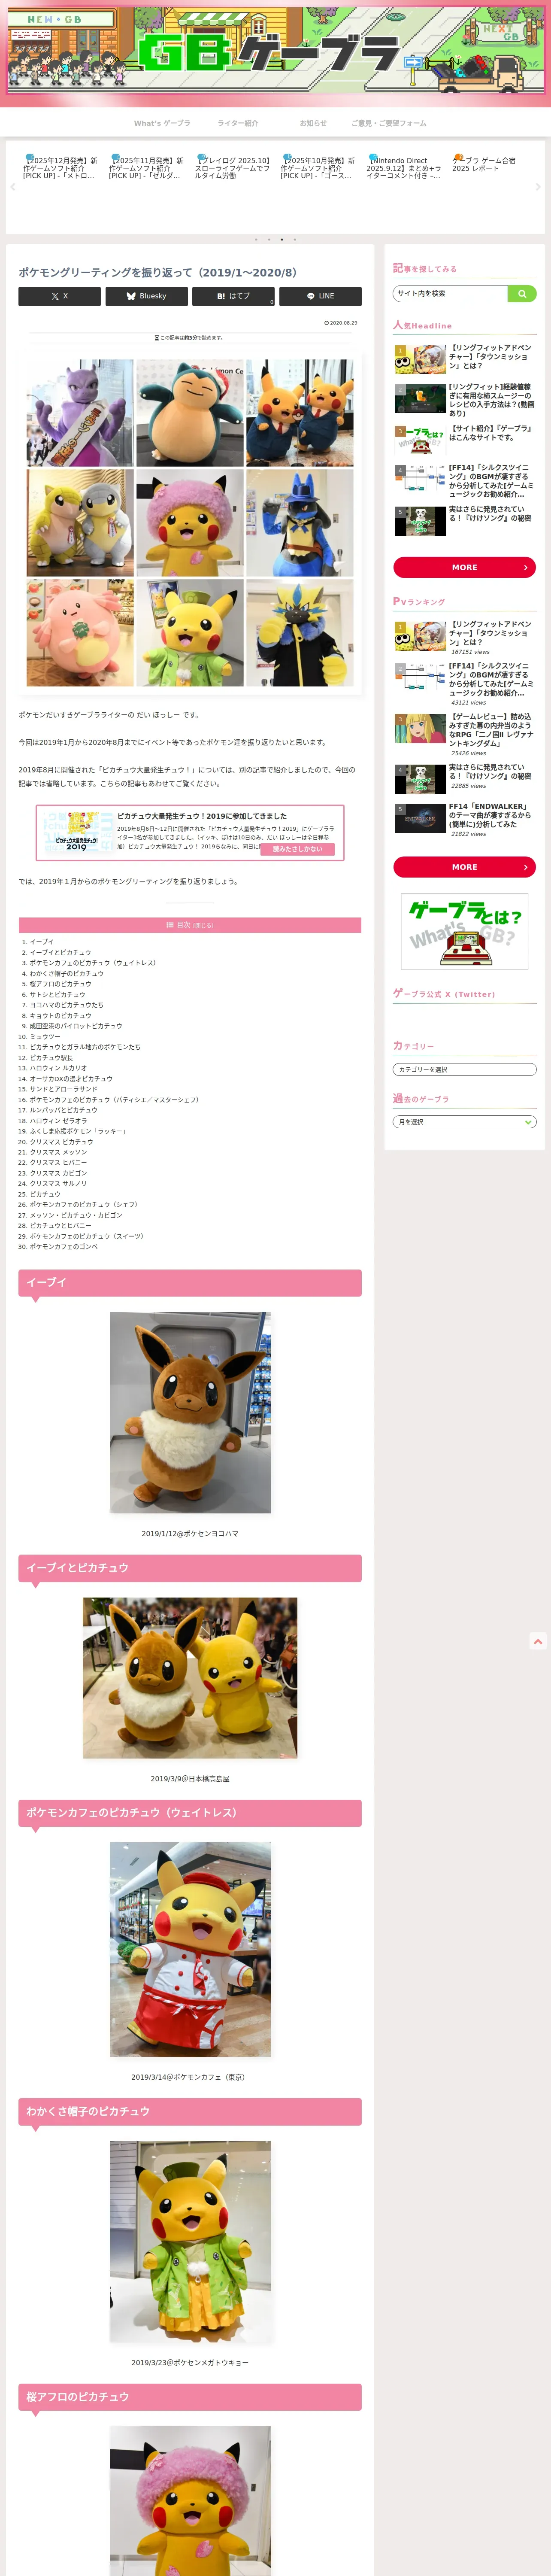Image resolution: width=551 pixels, height=2576 pixels.
Task: Jump to 1. イーブイ in contents
Action: coord(41,942)
